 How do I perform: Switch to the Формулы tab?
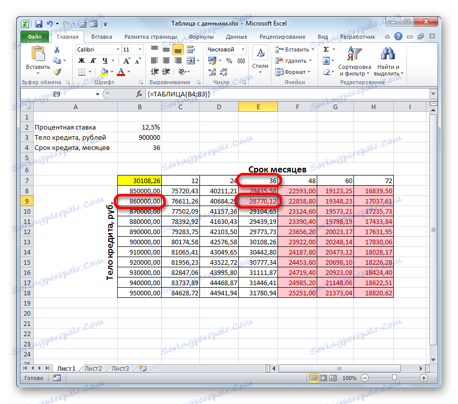[201, 37]
